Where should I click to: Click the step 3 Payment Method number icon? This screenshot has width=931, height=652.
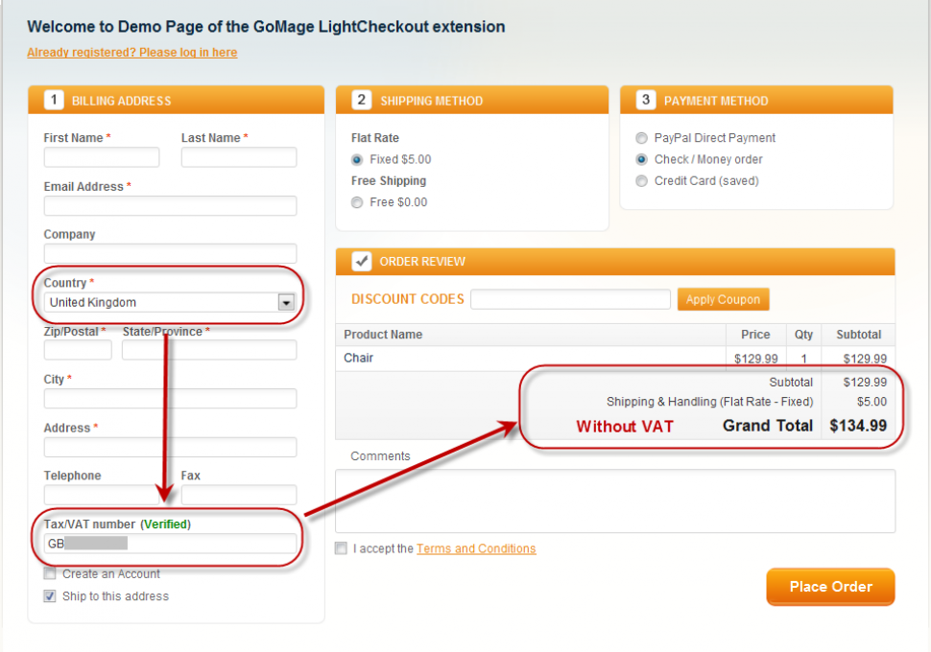[x=646, y=101]
